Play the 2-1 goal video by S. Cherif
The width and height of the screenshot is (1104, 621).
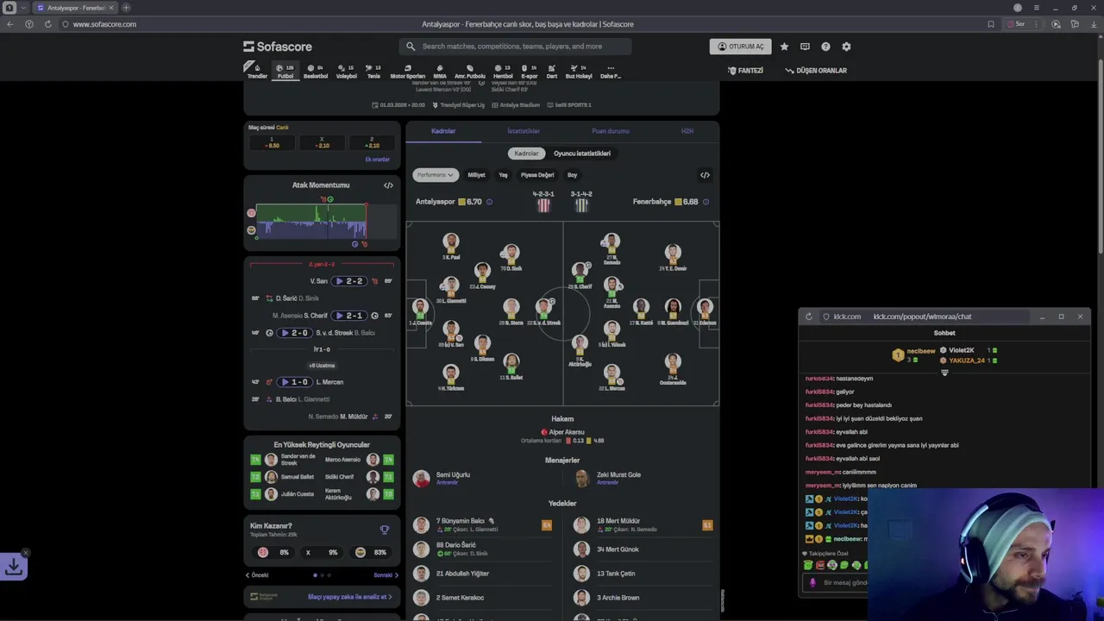(x=349, y=316)
